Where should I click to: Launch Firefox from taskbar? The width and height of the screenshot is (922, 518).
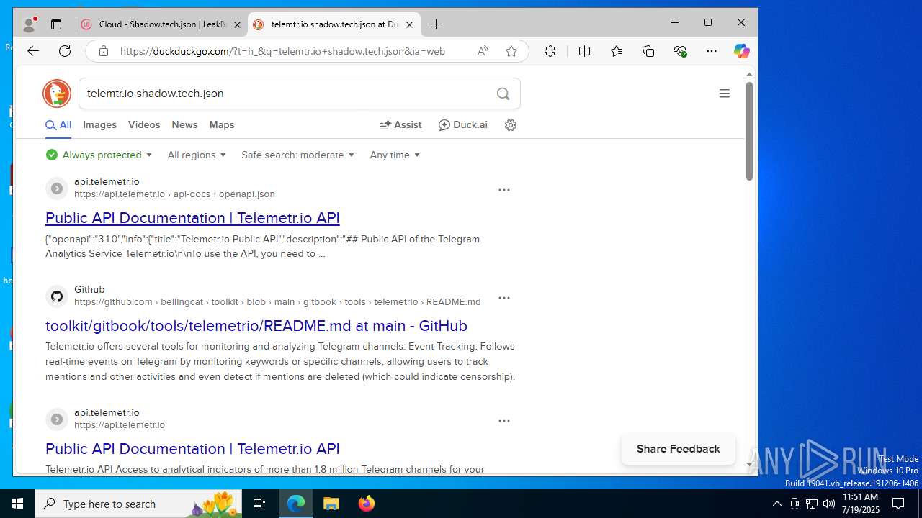point(367,504)
